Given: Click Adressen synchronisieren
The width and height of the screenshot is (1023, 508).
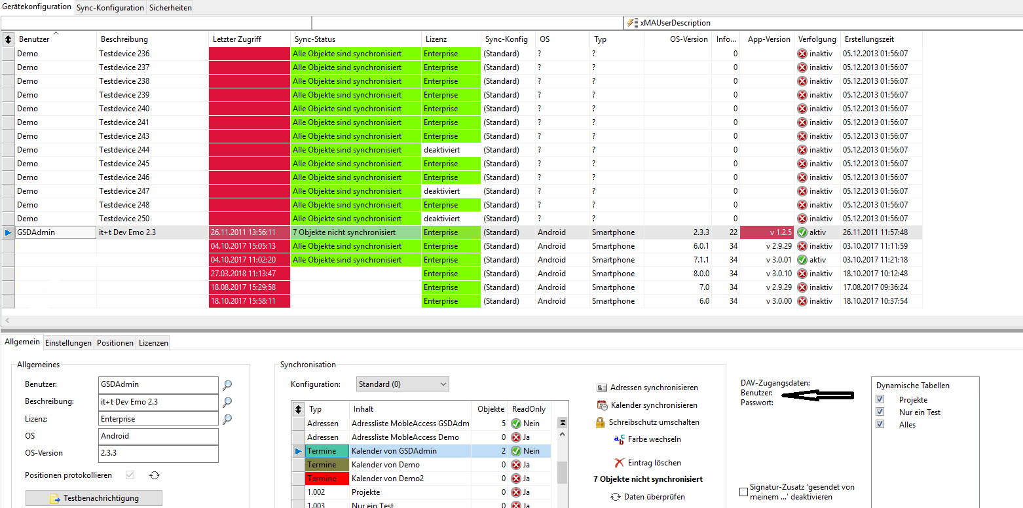Looking at the screenshot, I should [x=647, y=388].
